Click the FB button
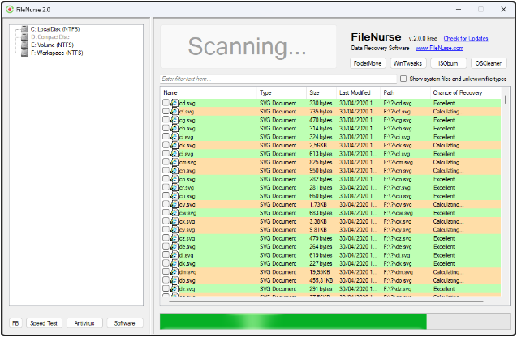The width and height of the screenshot is (517, 337). pyautogui.click(x=15, y=323)
